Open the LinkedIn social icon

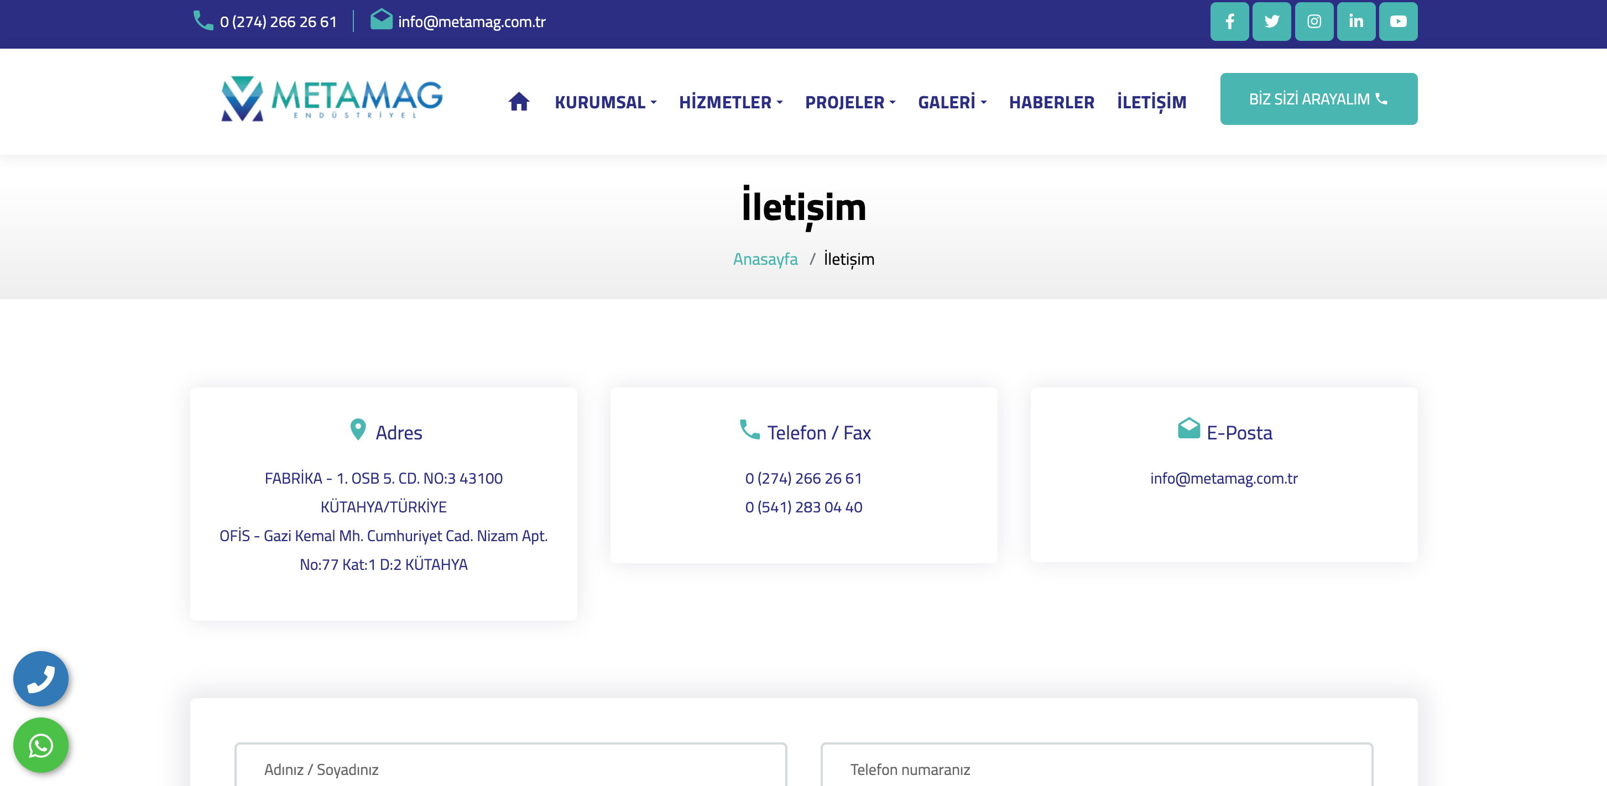pyautogui.click(x=1355, y=21)
